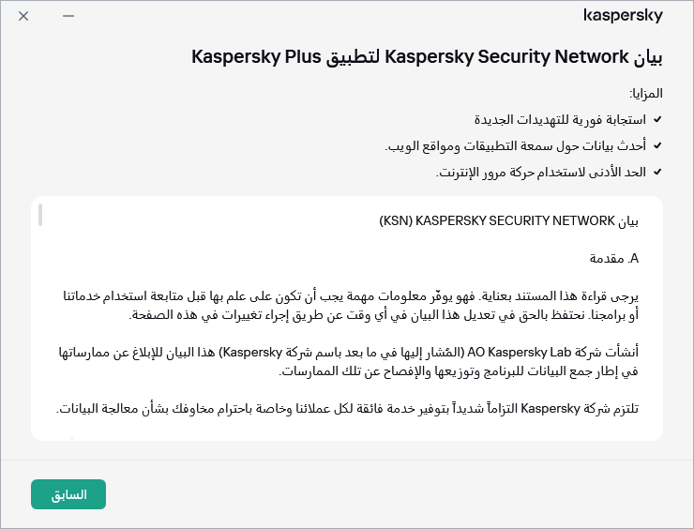Click the Kaspersky Security Network title heading
694x529 pixels.
(x=427, y=57)
